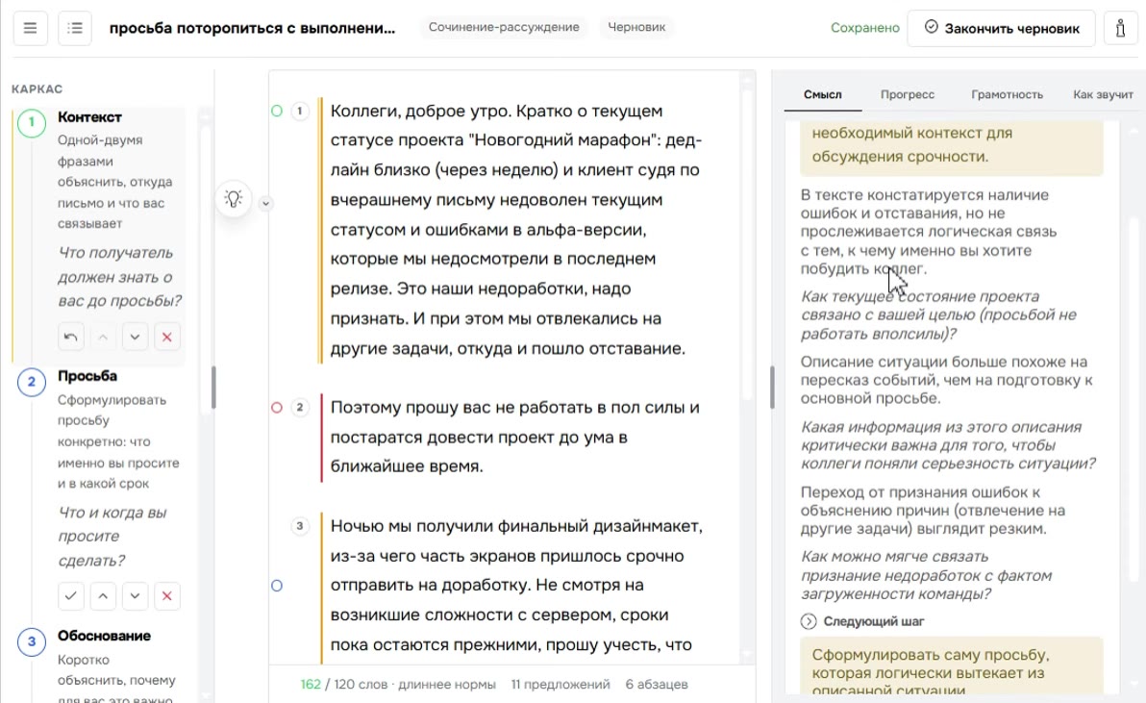Image resolution: width=1146 pixels, height=703 pixels.
Task: Switch to the Как звучит tab
Action: click(x=1103, y=94)
